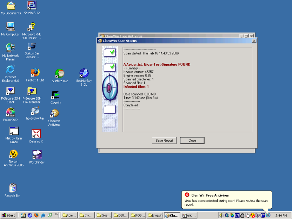Select the Firefox 1.5b1 desktop icon
This screenshot has width=292, height=219.
(35, 73)
